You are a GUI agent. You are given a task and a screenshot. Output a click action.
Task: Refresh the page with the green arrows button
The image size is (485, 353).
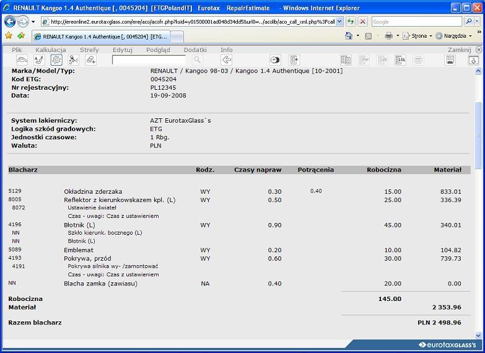coord(351,22)
